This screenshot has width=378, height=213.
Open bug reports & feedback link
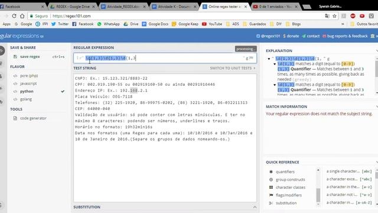(345, 36)
